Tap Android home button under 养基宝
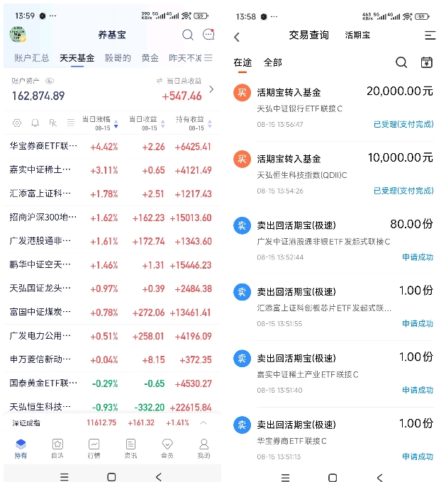 (x=111, y=477)
